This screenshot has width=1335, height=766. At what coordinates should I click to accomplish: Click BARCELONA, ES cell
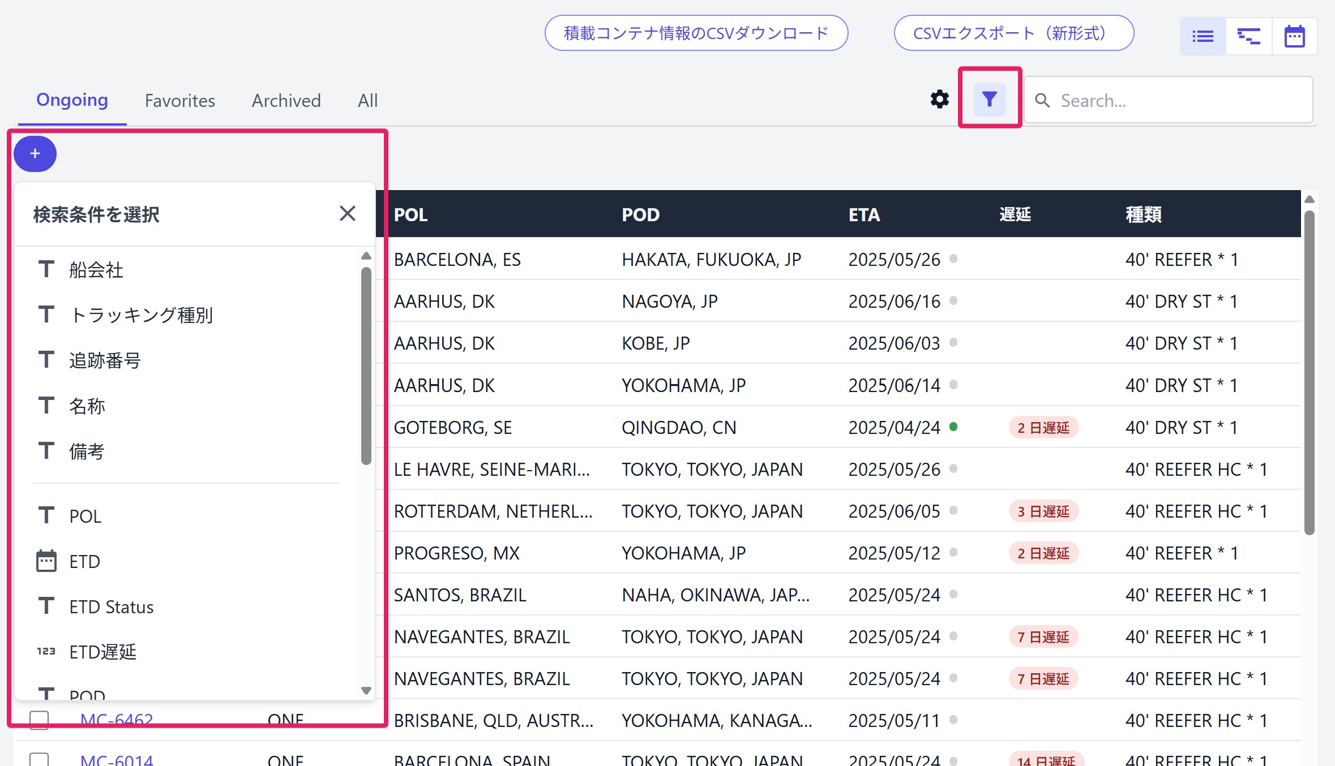click(457, 259)
